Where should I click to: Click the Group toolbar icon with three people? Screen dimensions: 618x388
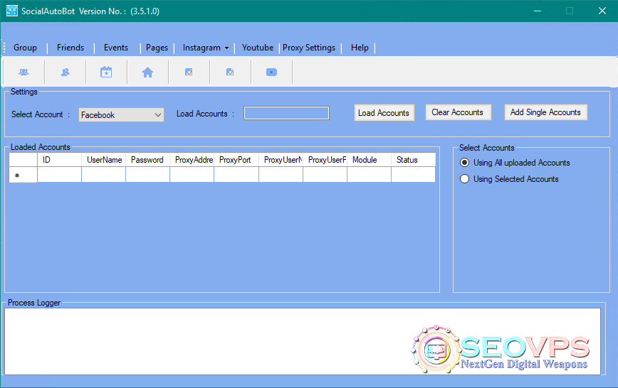23,72
